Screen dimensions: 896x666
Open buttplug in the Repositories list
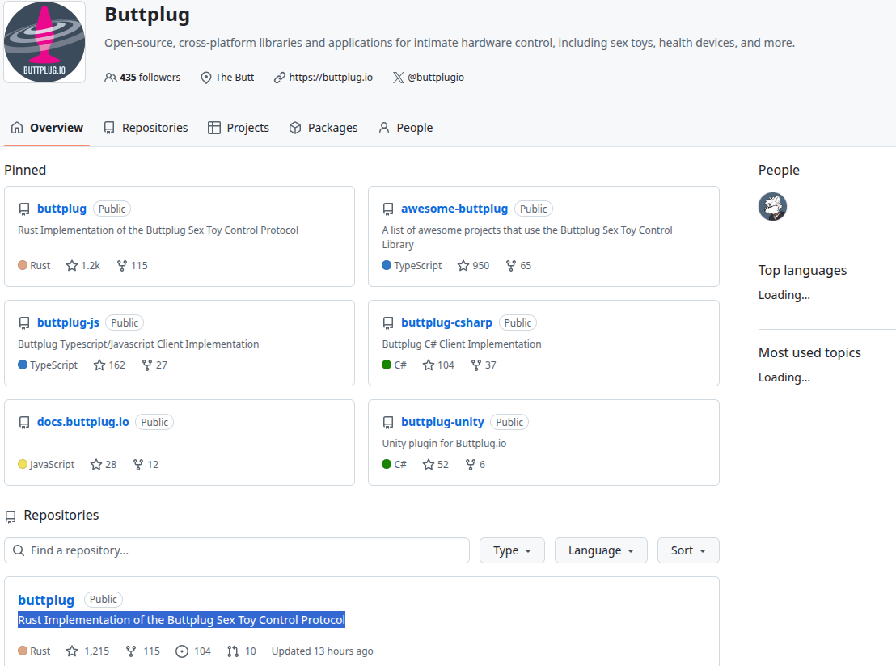[46, 600]
